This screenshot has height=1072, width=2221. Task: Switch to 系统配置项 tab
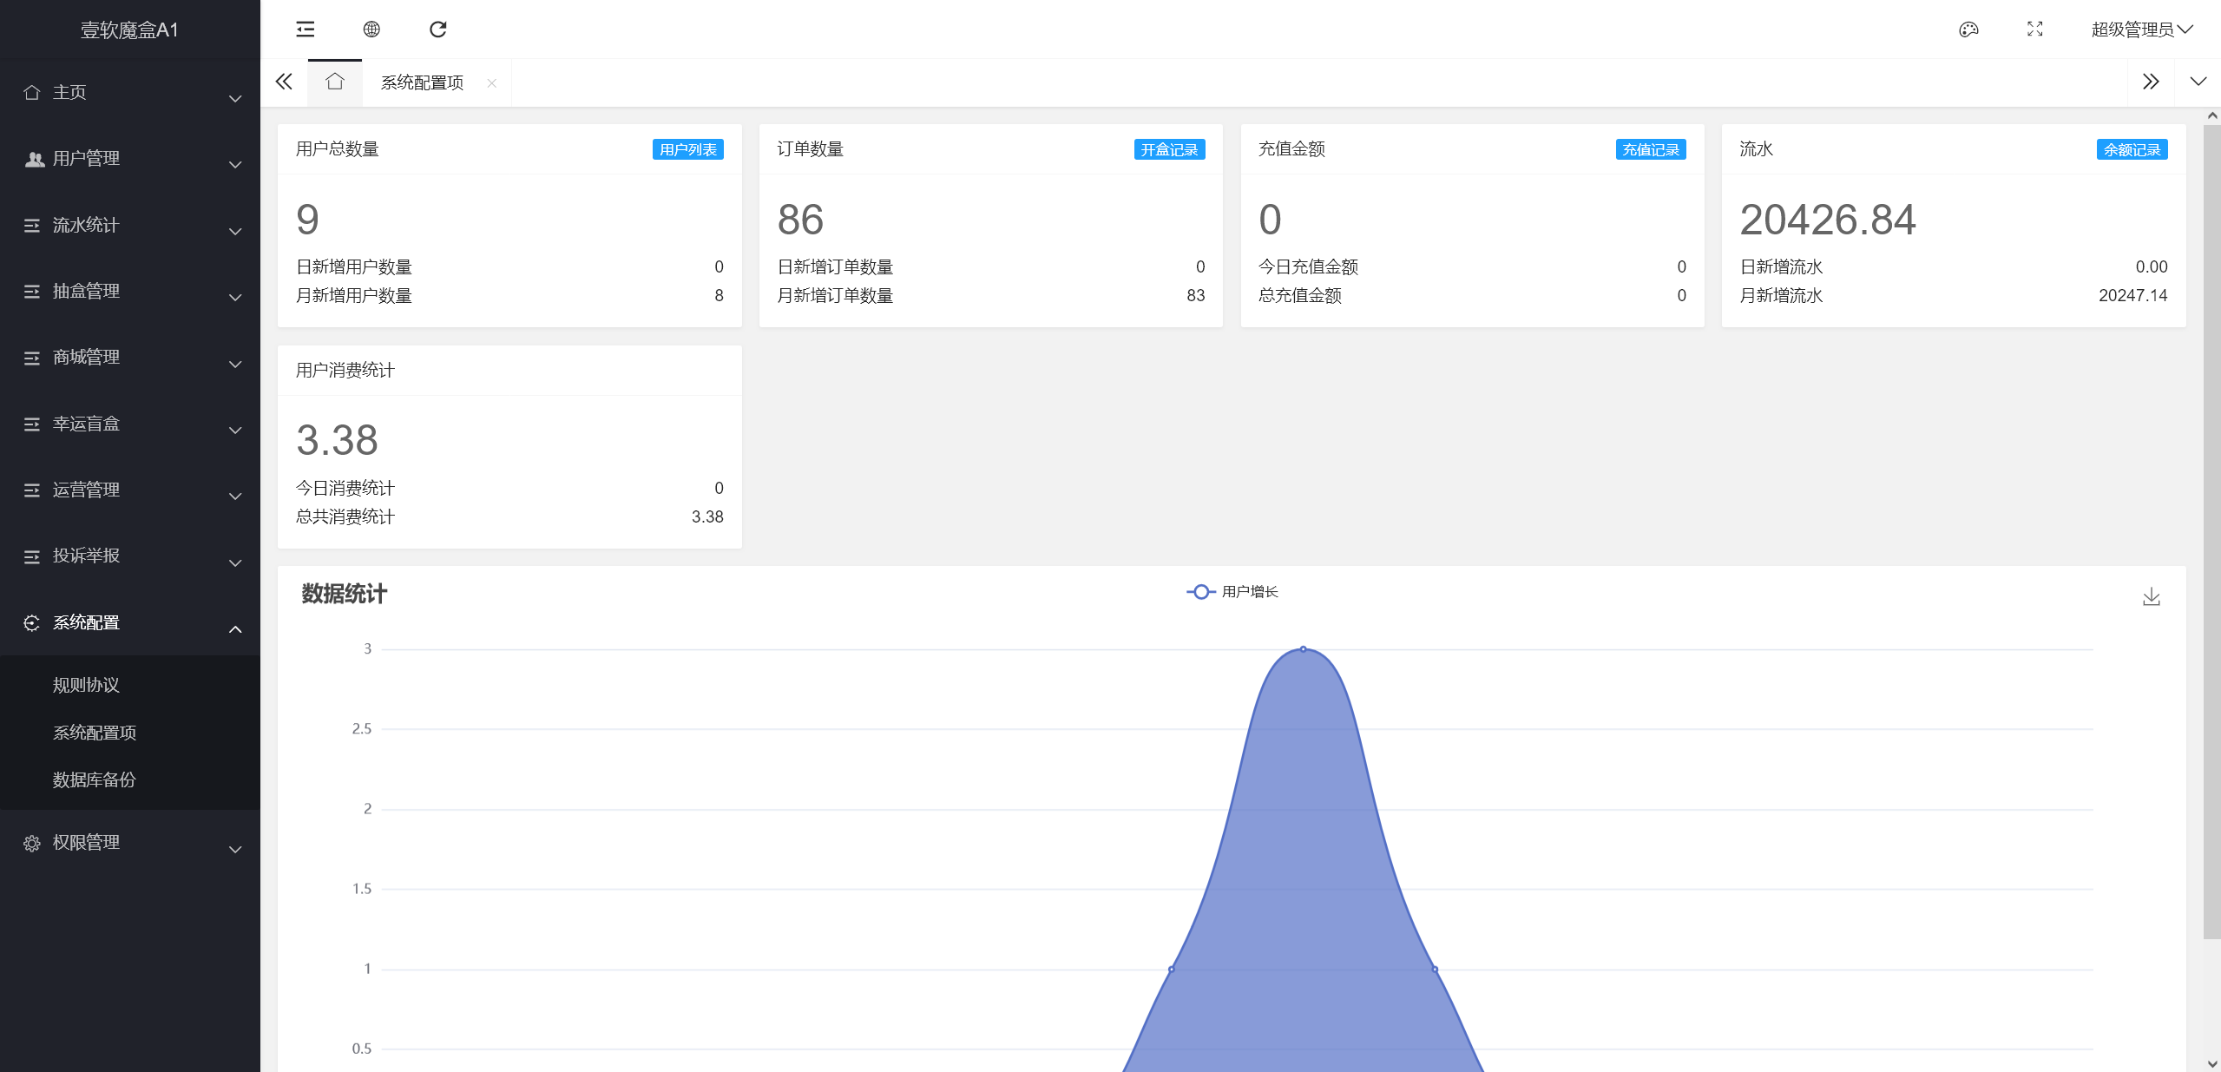point(423,82)
